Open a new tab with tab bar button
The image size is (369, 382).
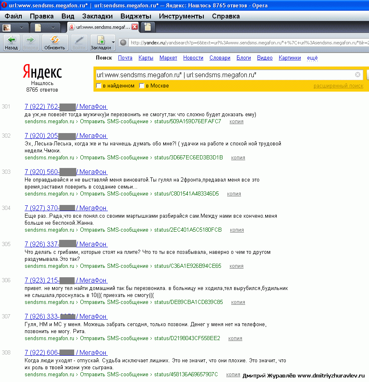[x=148, y=27]
